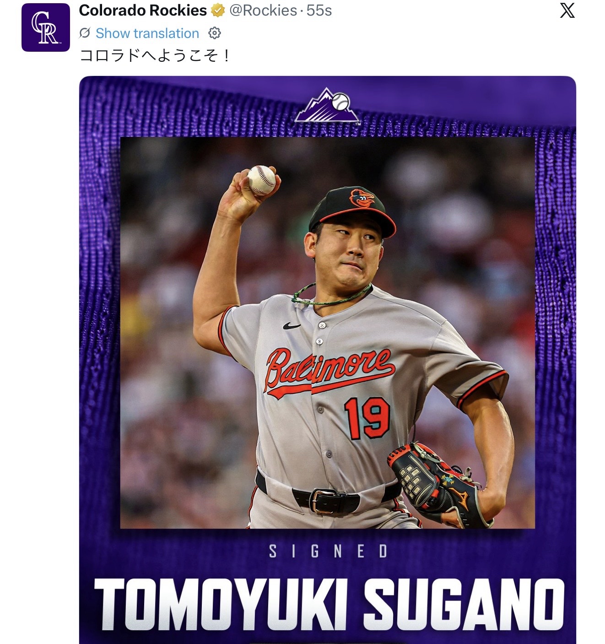The height and width of the screenshot is (644, 605).
Task: Click the TOMOYUKI SUGANO name banner
Action: click(x=329, y=604)
